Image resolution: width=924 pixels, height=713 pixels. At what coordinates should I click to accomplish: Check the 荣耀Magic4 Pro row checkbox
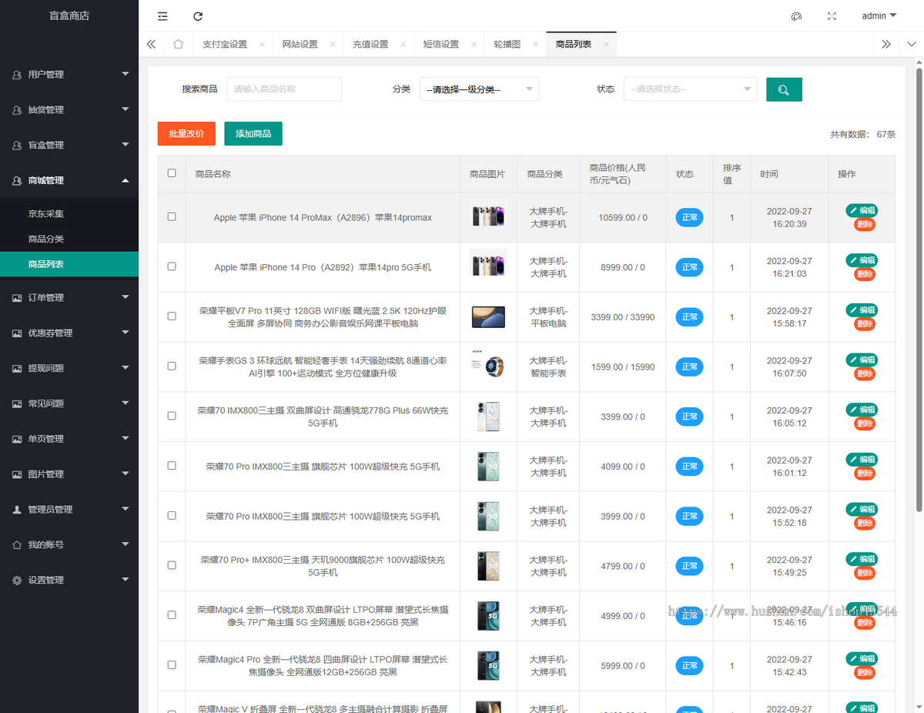click(172, 664)
